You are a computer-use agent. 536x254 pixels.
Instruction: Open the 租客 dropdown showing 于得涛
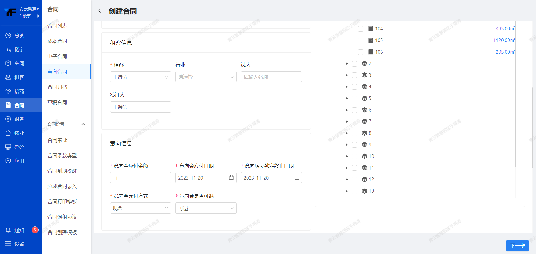pos(140,77)
